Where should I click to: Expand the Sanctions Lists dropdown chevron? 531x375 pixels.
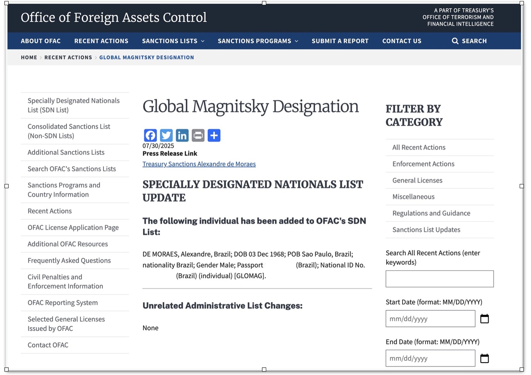(203, 41)
